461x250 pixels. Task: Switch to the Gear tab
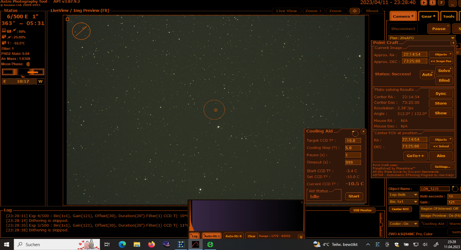point(428,16)
